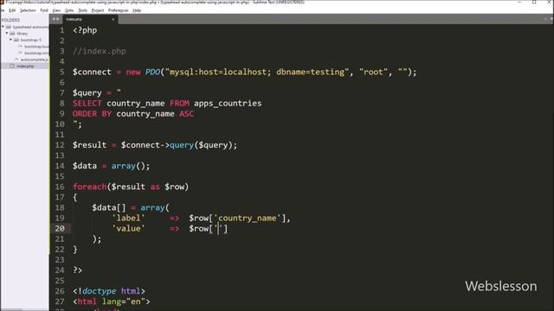The width and height of the screenshot is (554, 311).
Task: Click the '$result' variable on line 12
Action: (x=89, y=145)
